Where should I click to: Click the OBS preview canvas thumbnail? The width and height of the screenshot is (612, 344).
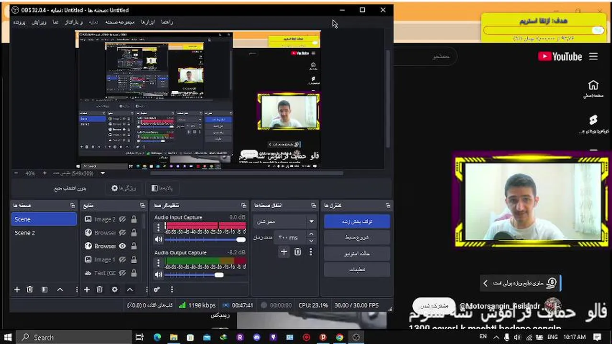198,100
